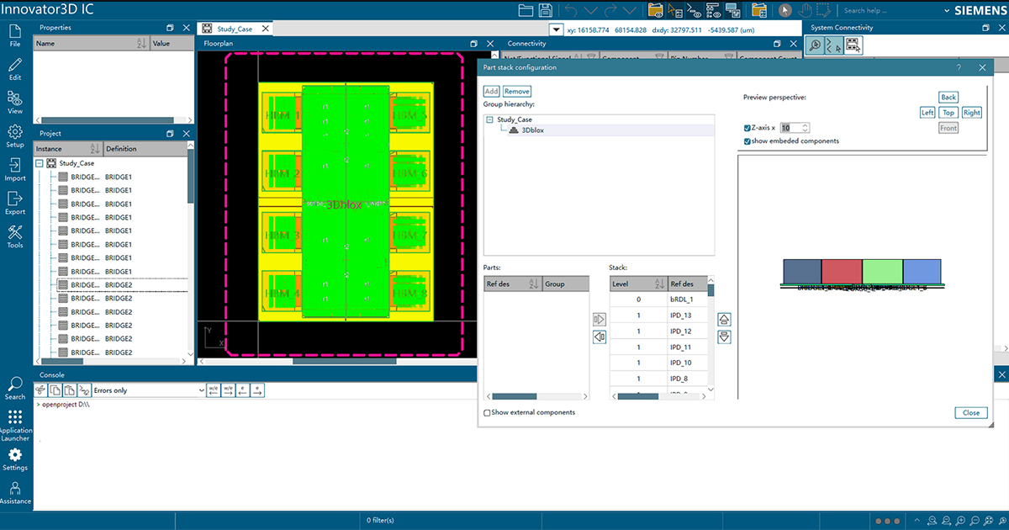Switch to the Study_Case tab
The height and width of the screenshot is (530, 1009).
(235, 29)
